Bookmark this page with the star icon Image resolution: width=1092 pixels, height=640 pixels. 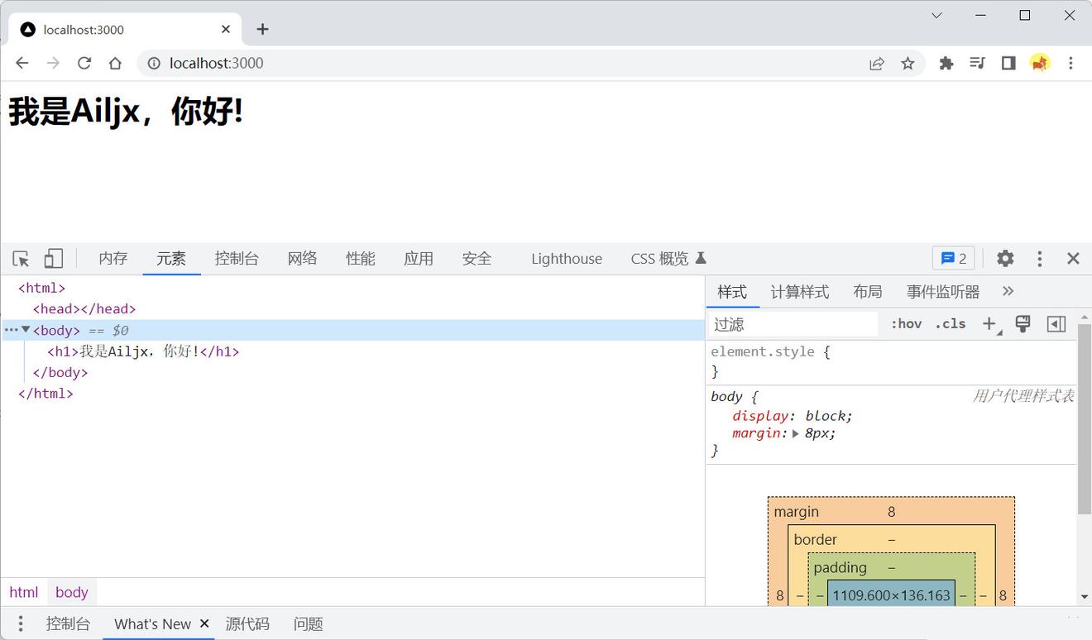tap(908, 64)
